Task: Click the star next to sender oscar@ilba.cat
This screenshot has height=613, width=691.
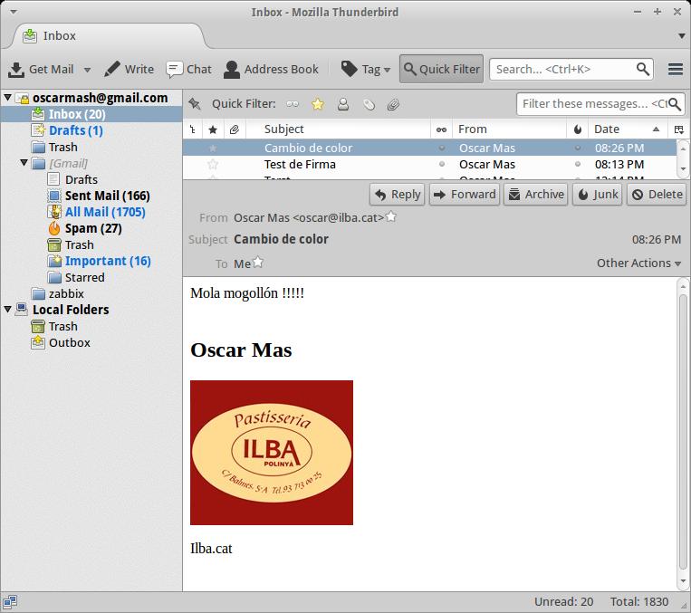Action: (391, 216)
